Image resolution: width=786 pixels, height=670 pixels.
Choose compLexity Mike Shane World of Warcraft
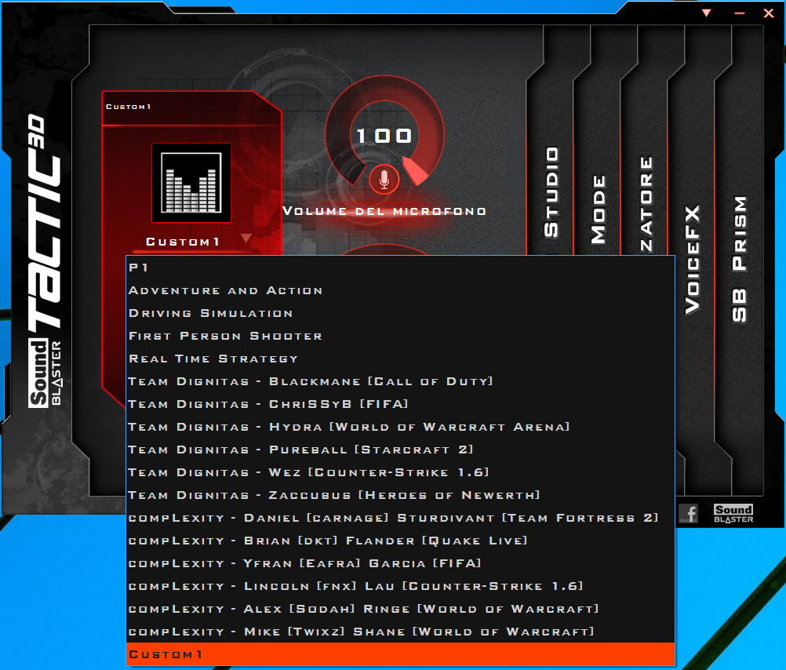coord(400,632)
